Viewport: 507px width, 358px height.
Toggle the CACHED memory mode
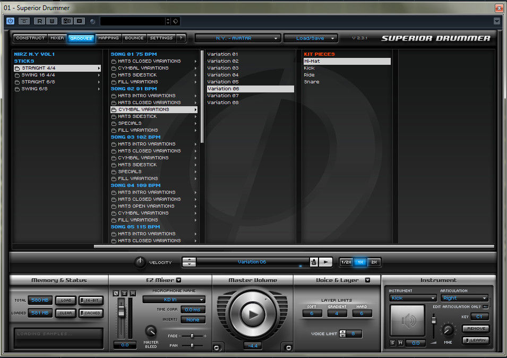(91, 313)
